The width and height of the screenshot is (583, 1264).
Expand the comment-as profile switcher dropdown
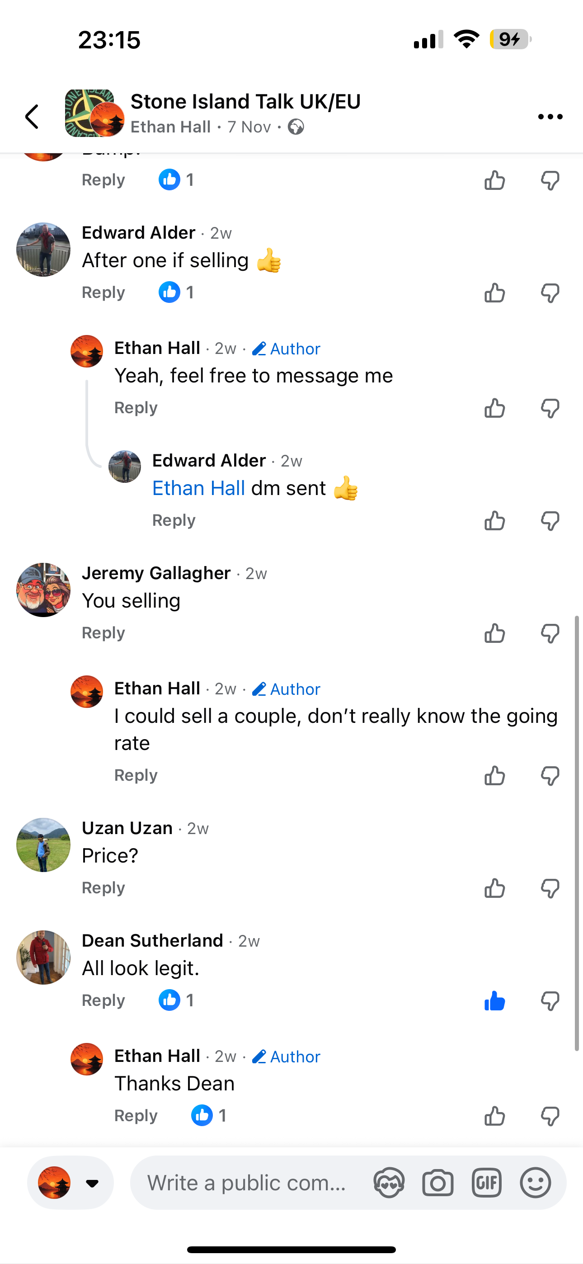(x=91, y=1183)
